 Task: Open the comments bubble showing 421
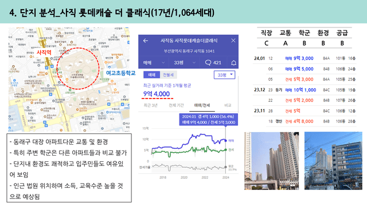[213, 62]
